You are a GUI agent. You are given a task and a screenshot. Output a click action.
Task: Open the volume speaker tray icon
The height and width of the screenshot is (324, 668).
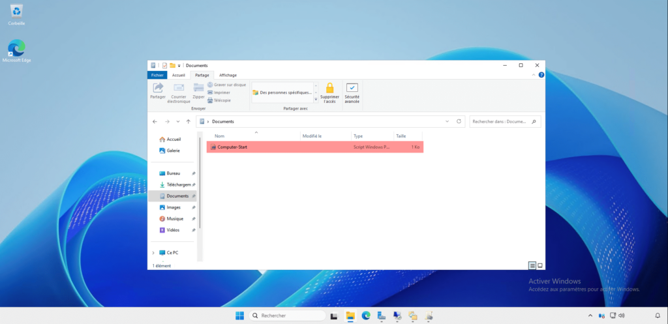(622, 316)
